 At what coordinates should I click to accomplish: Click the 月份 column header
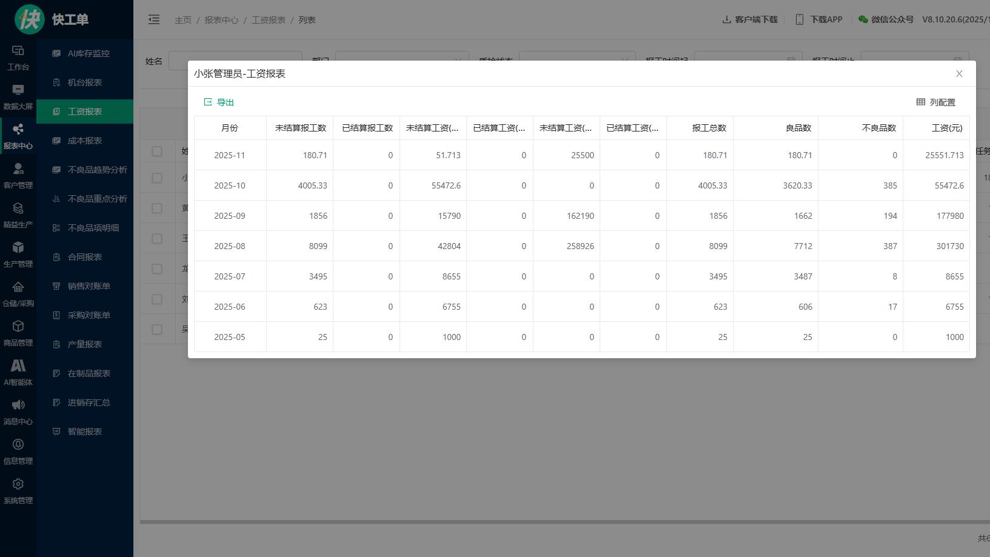[230, 128]
